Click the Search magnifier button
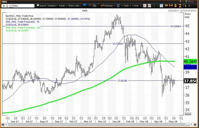Screen dimensions: 199x128 (41, 6)
